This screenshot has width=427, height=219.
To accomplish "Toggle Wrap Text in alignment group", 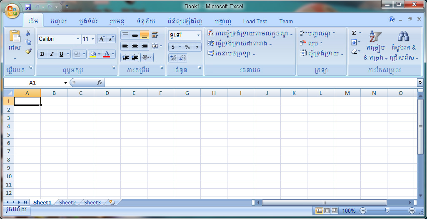I will pos(155,35).
